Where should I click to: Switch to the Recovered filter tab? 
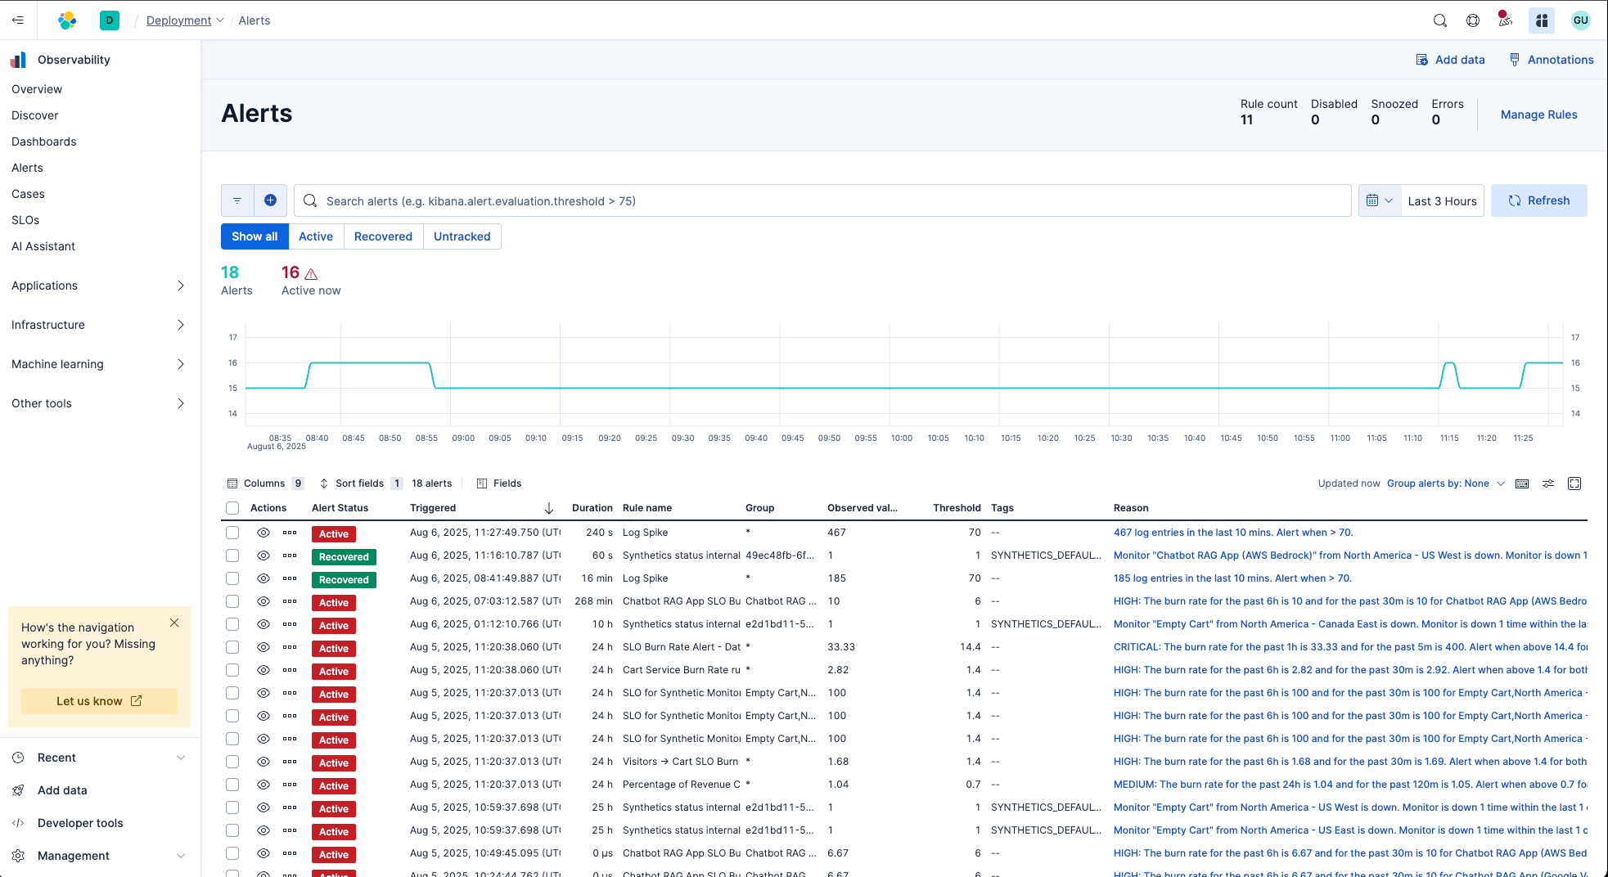pos(383,236)
